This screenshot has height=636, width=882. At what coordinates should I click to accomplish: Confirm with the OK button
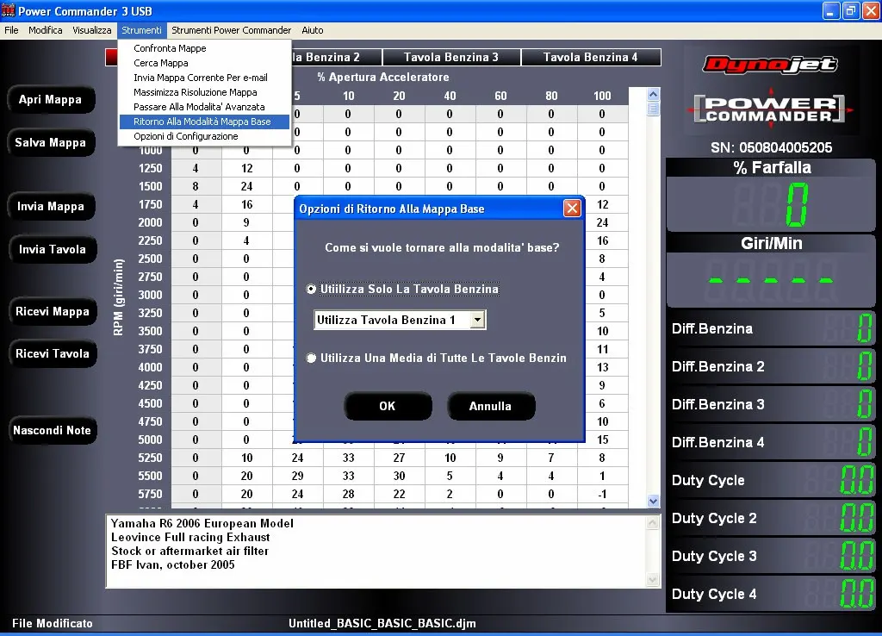pyautogui.click(x=388, y=406)
